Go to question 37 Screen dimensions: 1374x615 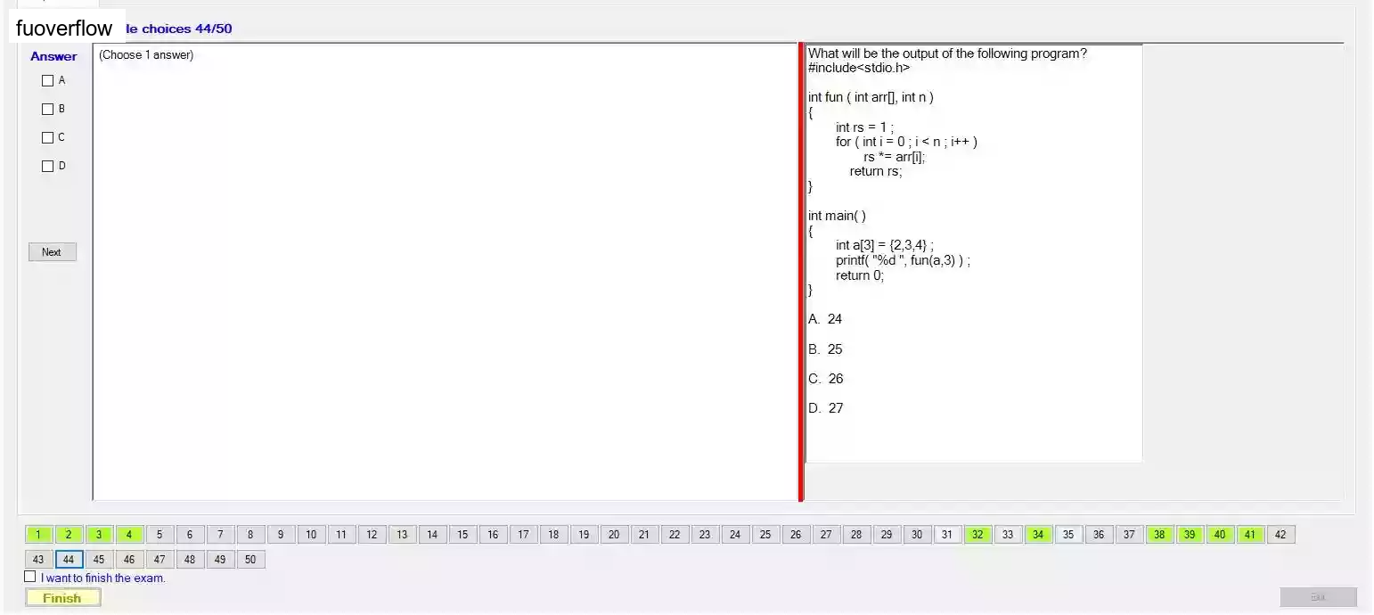(1129, 535)
